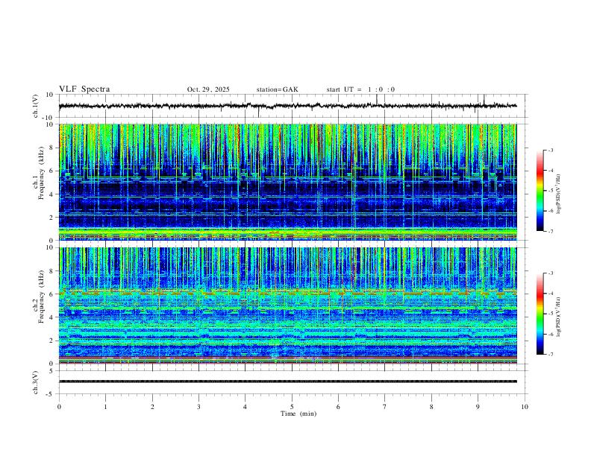
Task: Click the time axis tick label '10'
Action: point(525,407)
